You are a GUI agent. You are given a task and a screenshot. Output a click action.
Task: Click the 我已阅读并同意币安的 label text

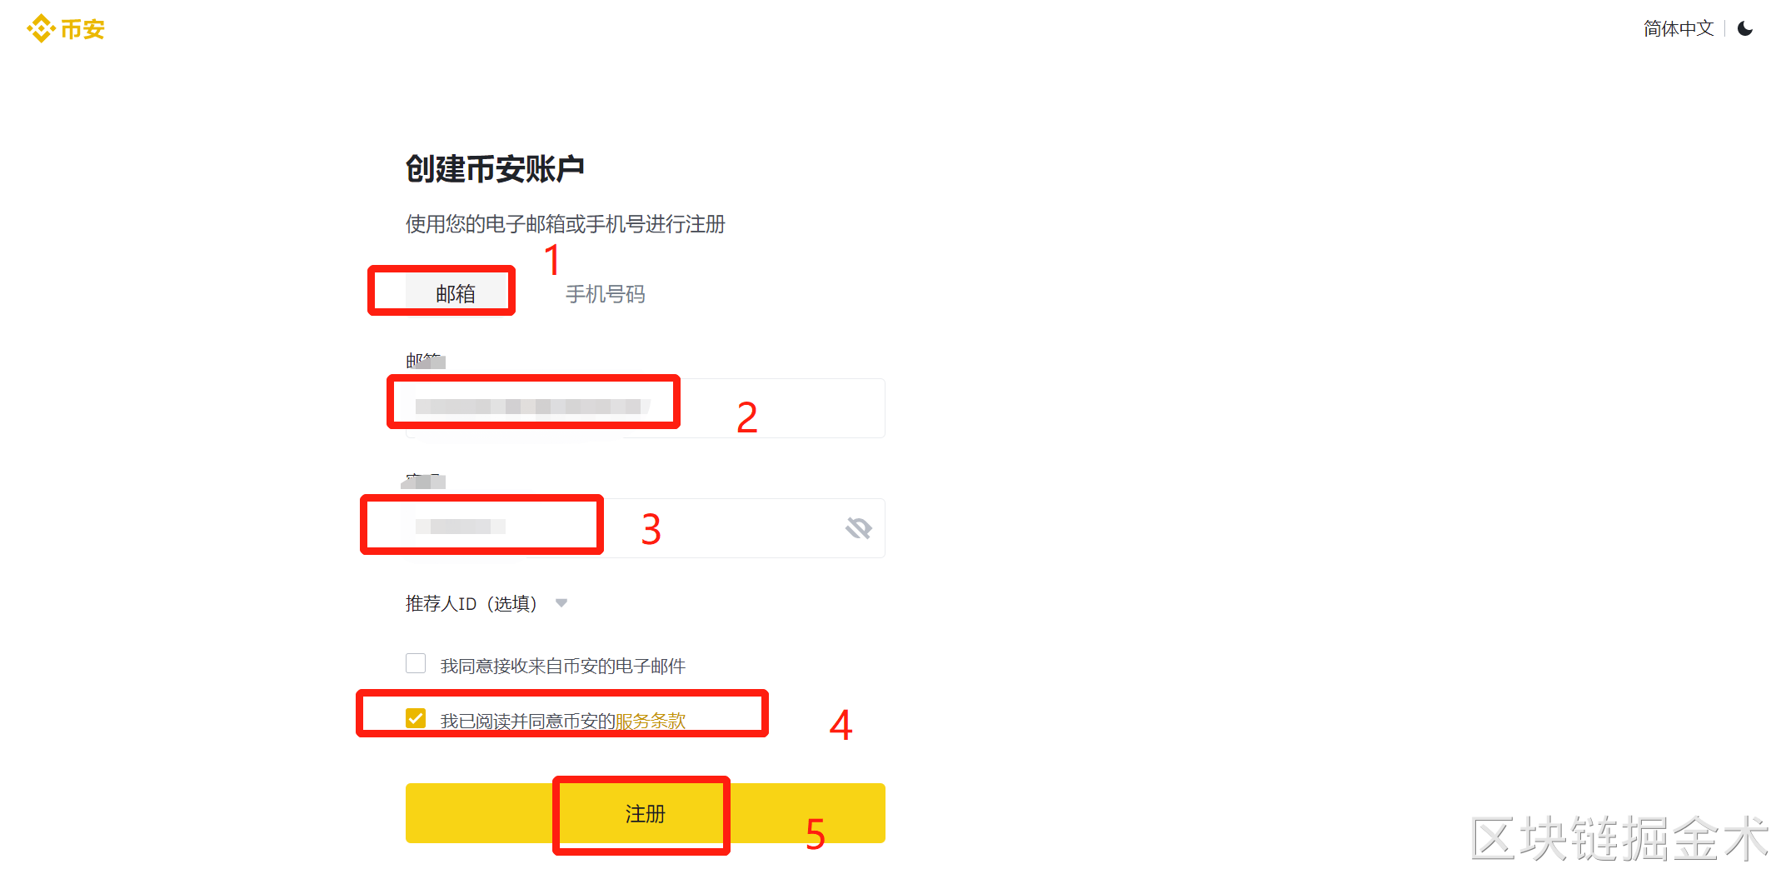click(x=527, y=721)
